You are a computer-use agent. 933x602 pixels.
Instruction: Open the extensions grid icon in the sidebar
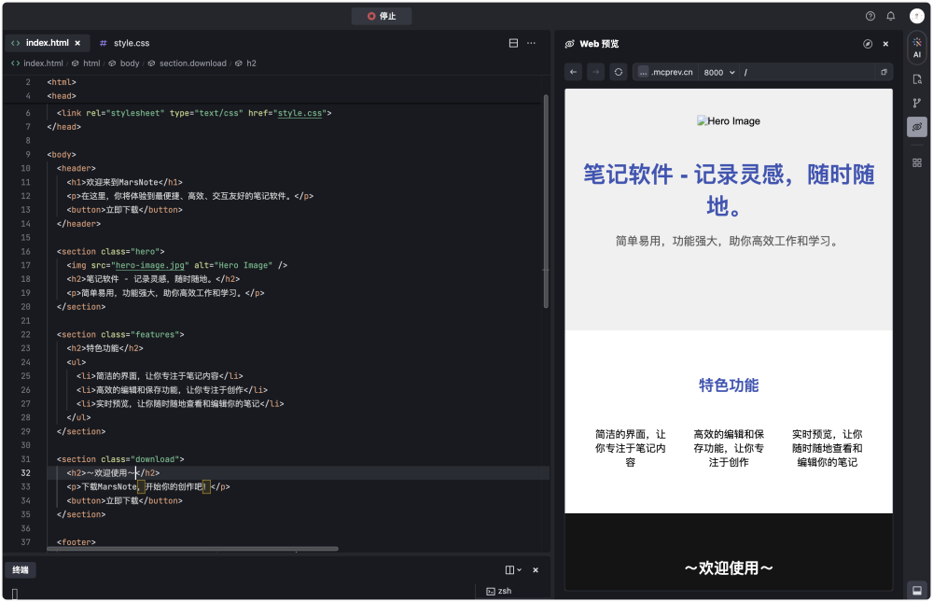point(916,161)
